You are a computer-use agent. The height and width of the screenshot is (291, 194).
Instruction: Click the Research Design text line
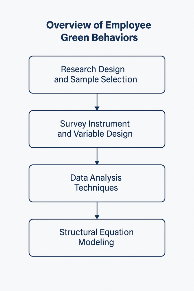pos(93,69)
